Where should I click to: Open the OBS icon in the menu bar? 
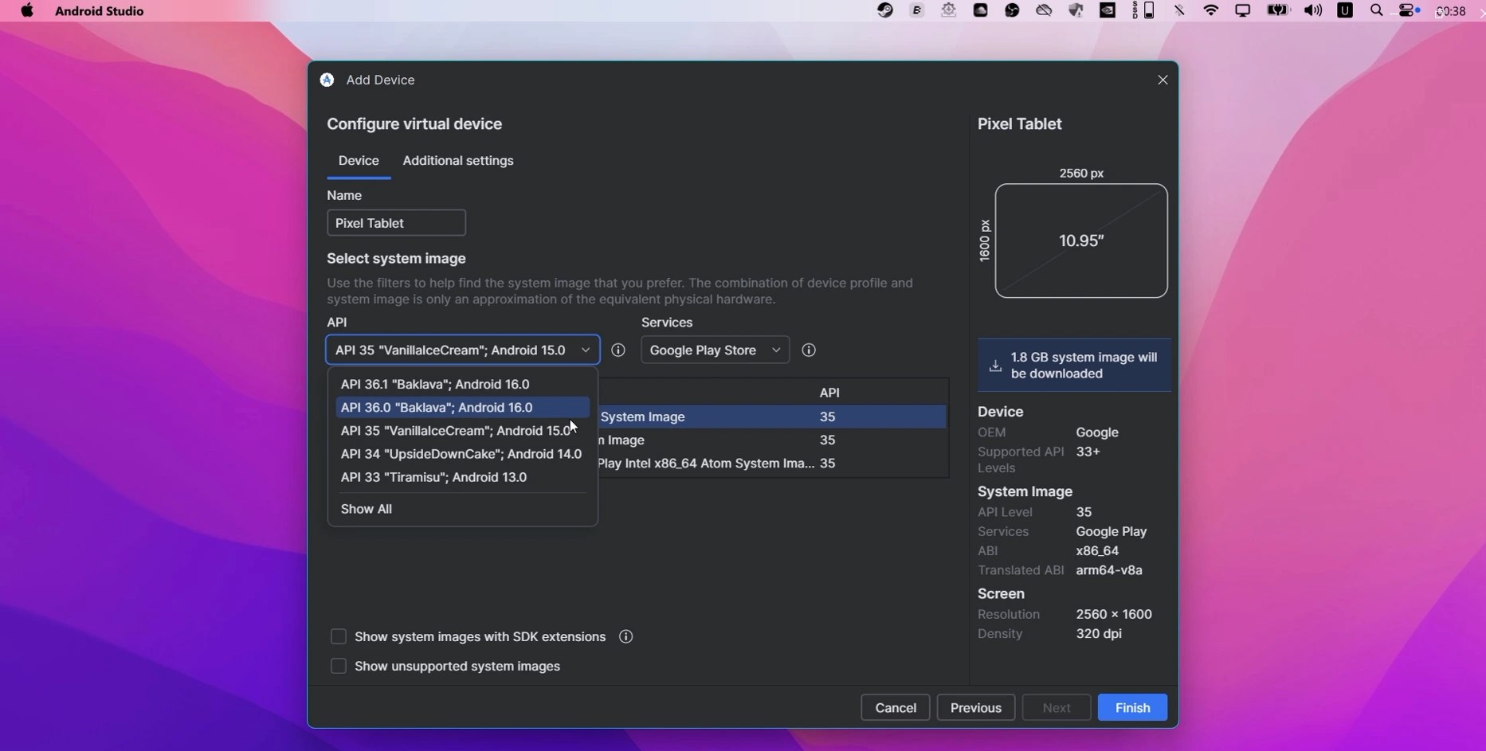pos(1013,10)
